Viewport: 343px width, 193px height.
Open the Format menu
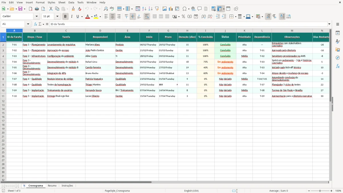click(40, 2)
